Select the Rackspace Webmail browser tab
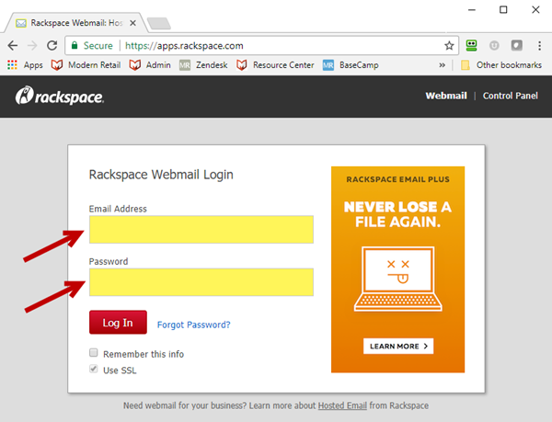 pyautogui.click(x=75, y=23)
